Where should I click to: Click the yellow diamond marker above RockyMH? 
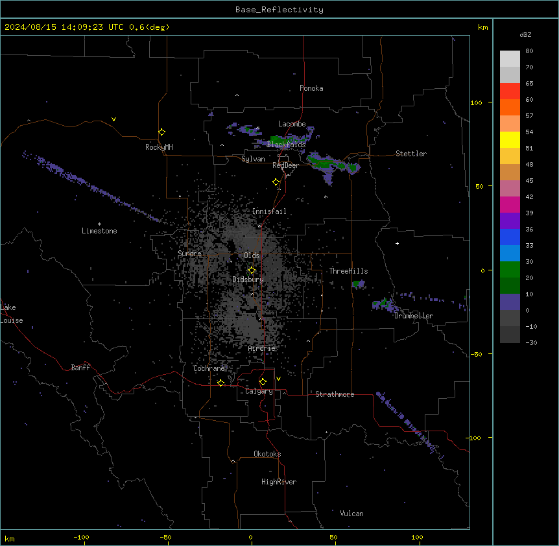pyautogui.click(x=162, y=132)
